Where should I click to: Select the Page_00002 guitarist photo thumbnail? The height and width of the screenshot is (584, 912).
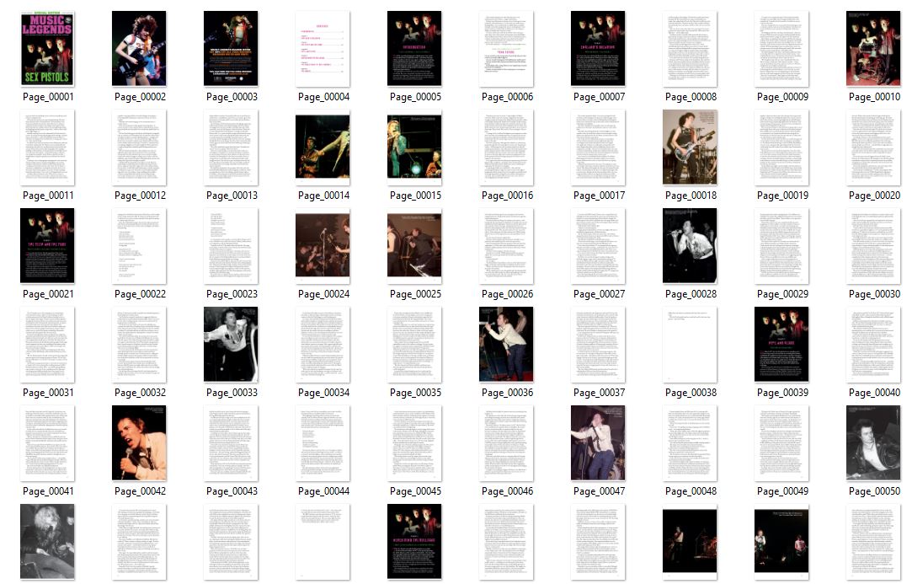point(139,49)
